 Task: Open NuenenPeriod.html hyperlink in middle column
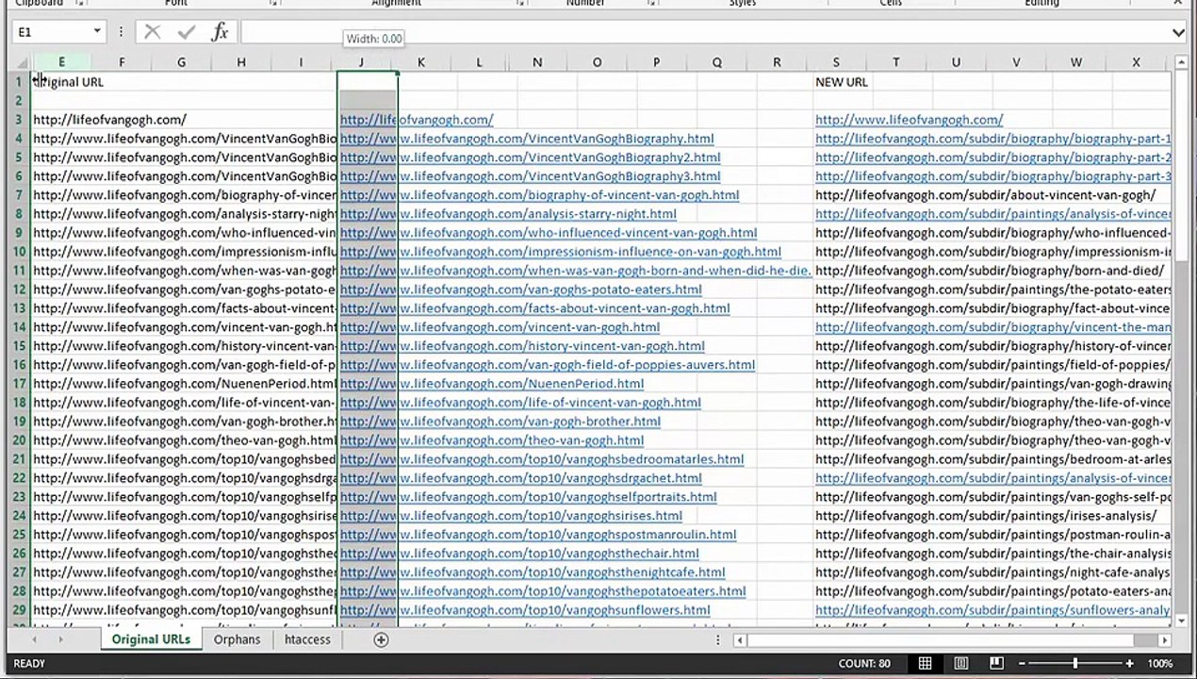[492, 384]
